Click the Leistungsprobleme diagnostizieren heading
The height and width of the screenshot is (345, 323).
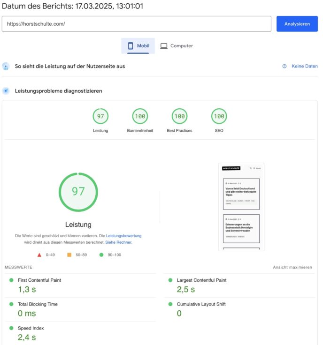(58, 91)
